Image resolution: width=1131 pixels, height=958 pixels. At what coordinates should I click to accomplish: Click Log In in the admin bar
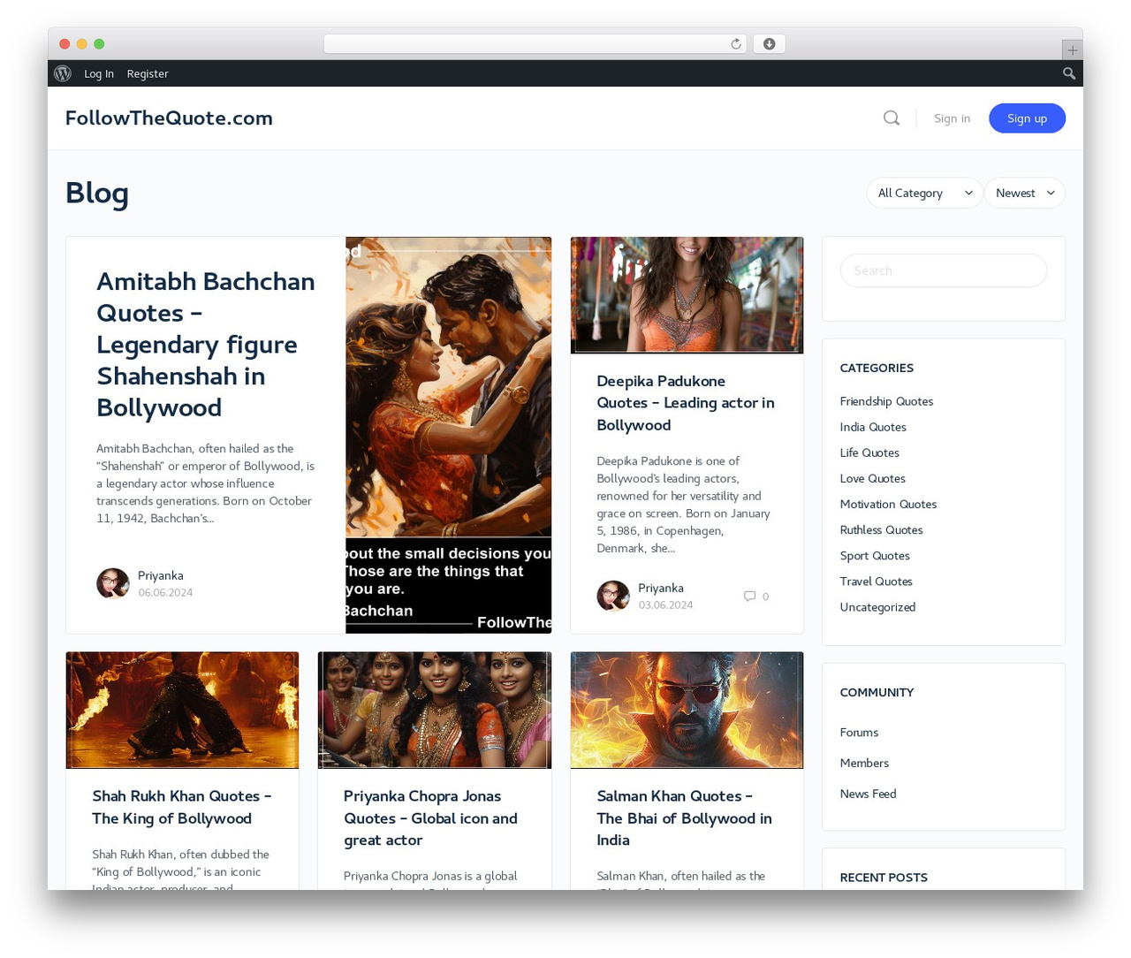[99, 74]
